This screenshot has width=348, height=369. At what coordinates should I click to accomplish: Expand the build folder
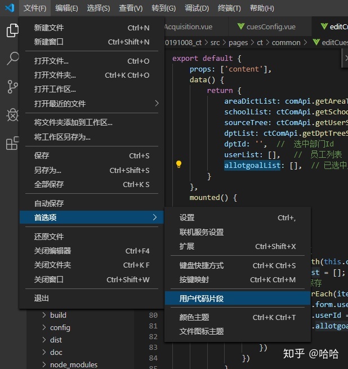pyautogui.click(x=58, y=315)
